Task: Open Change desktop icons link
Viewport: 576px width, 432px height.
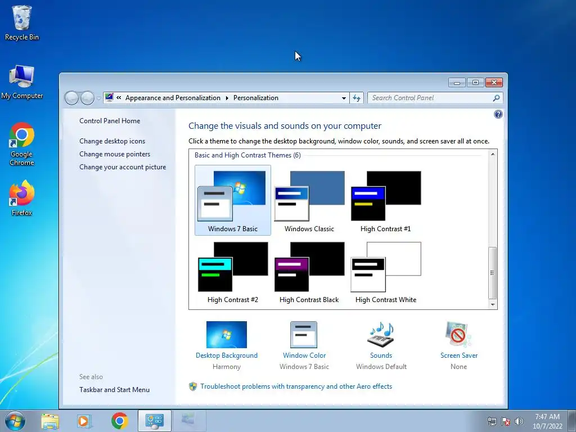Action: coord(112,141)
